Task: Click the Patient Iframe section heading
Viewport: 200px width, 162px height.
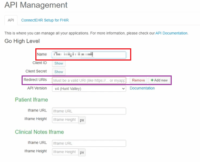Action: [x=31, y=100]
